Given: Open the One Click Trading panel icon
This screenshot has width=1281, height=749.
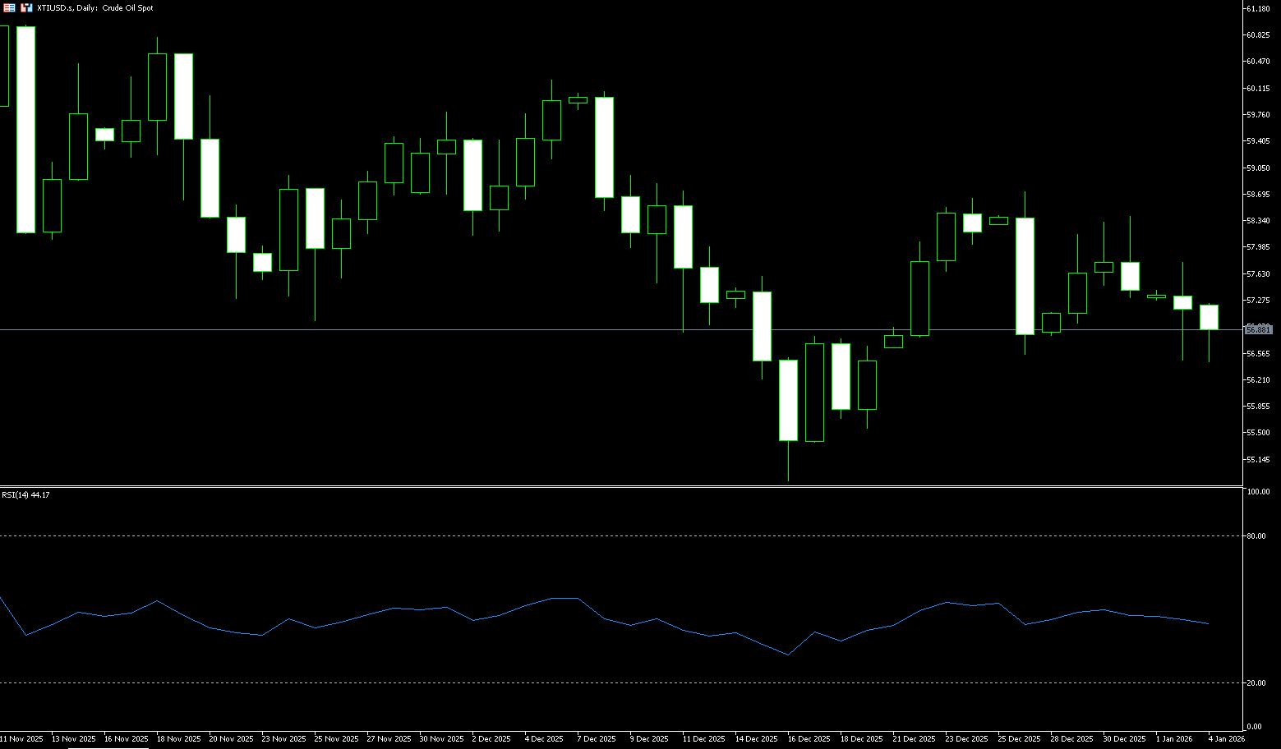Looking at the screenshot, I should (x=26, y=7).
